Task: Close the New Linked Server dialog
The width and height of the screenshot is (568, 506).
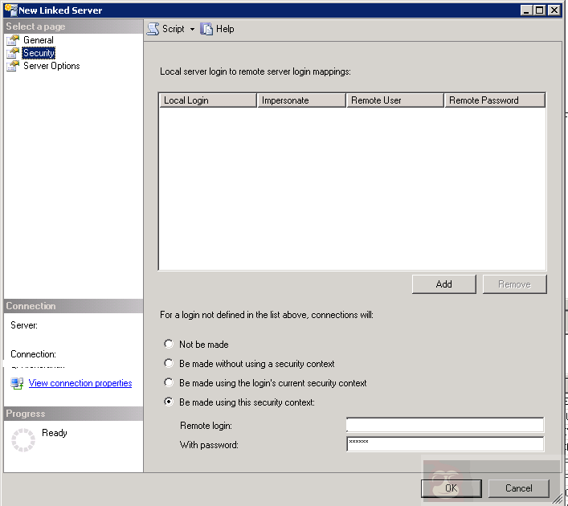Action: pyautogui.click(x=554, y=10)
